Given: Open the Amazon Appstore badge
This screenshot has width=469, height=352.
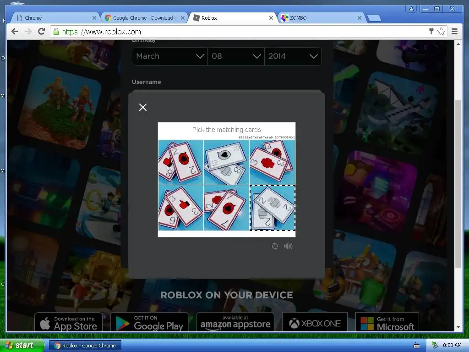Looking at the screenshot, I should coord(235,322).
